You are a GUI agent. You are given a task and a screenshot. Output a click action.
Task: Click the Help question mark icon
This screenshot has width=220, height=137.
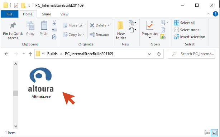pyautogui.click(x=215, y=14)
